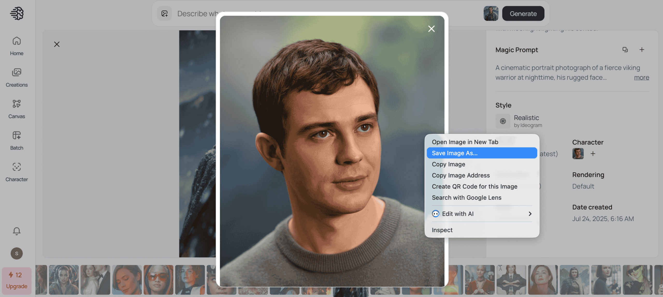Click the character thumbnail next to Generate
This screenshot has height=297, width=663.
pos(491,13)
